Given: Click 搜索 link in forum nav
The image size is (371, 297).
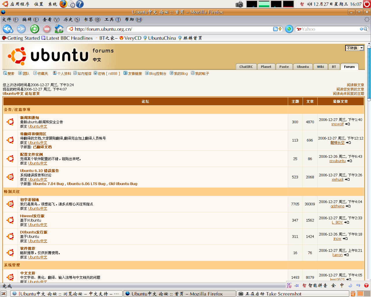Looking at the screenshot, I should (9, 73).
